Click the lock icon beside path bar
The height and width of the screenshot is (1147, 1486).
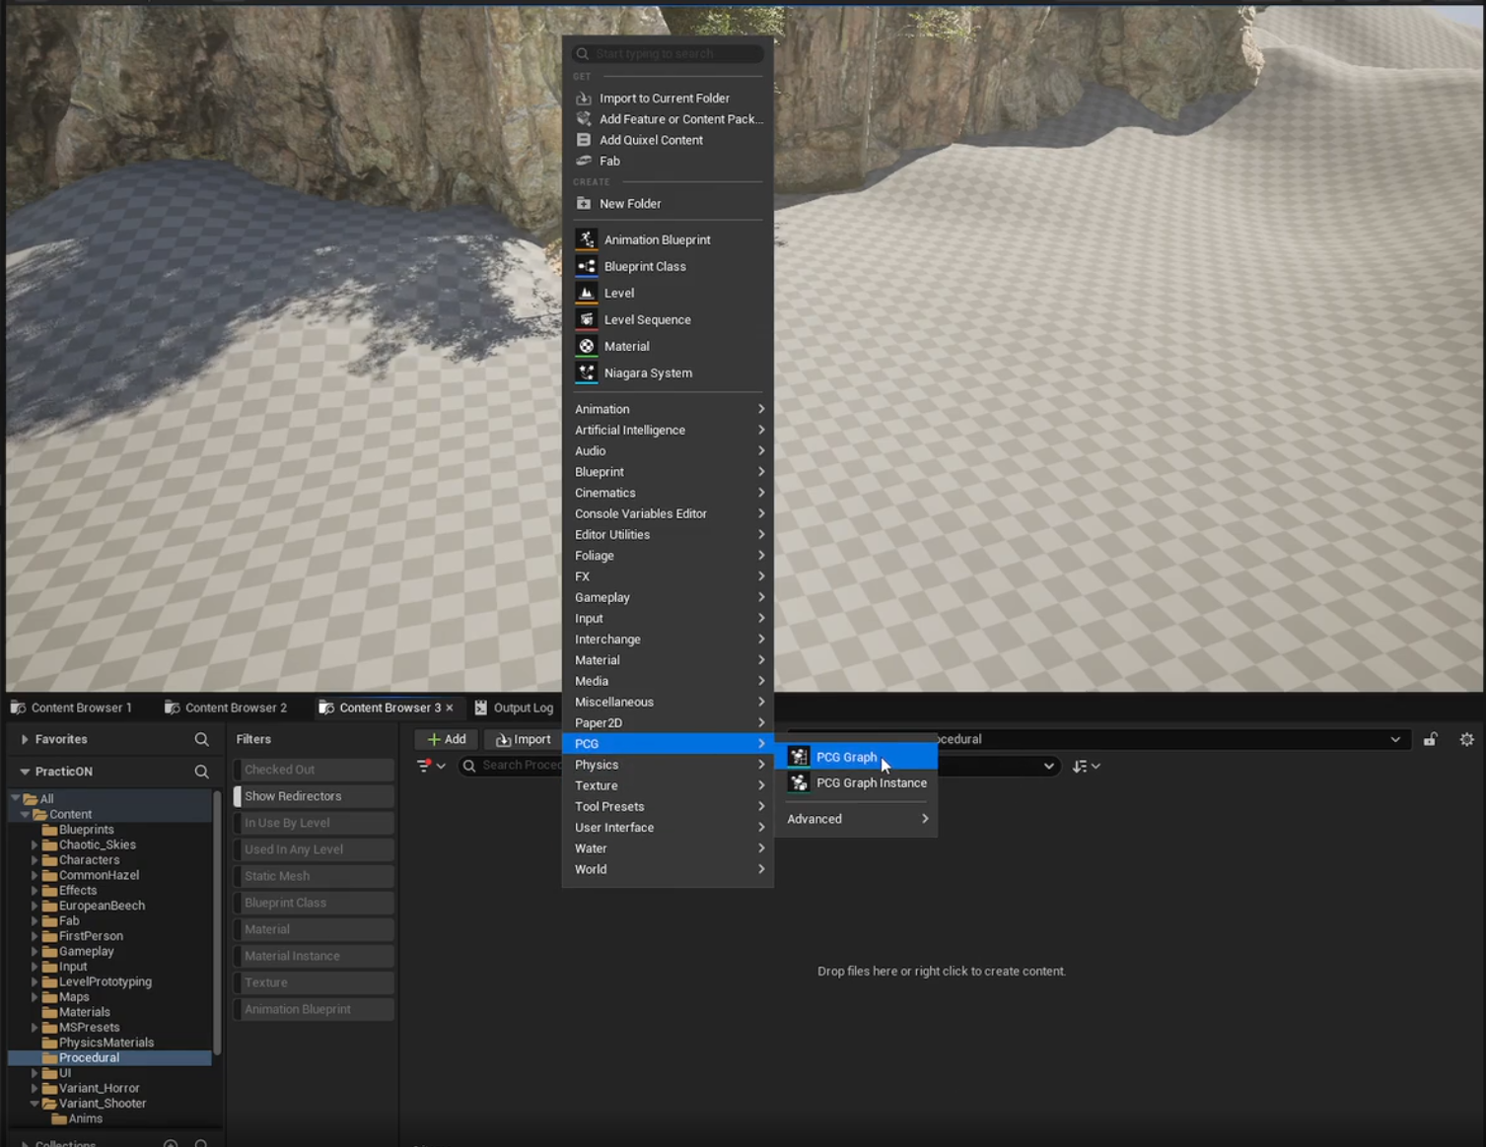click(1430, 739)
